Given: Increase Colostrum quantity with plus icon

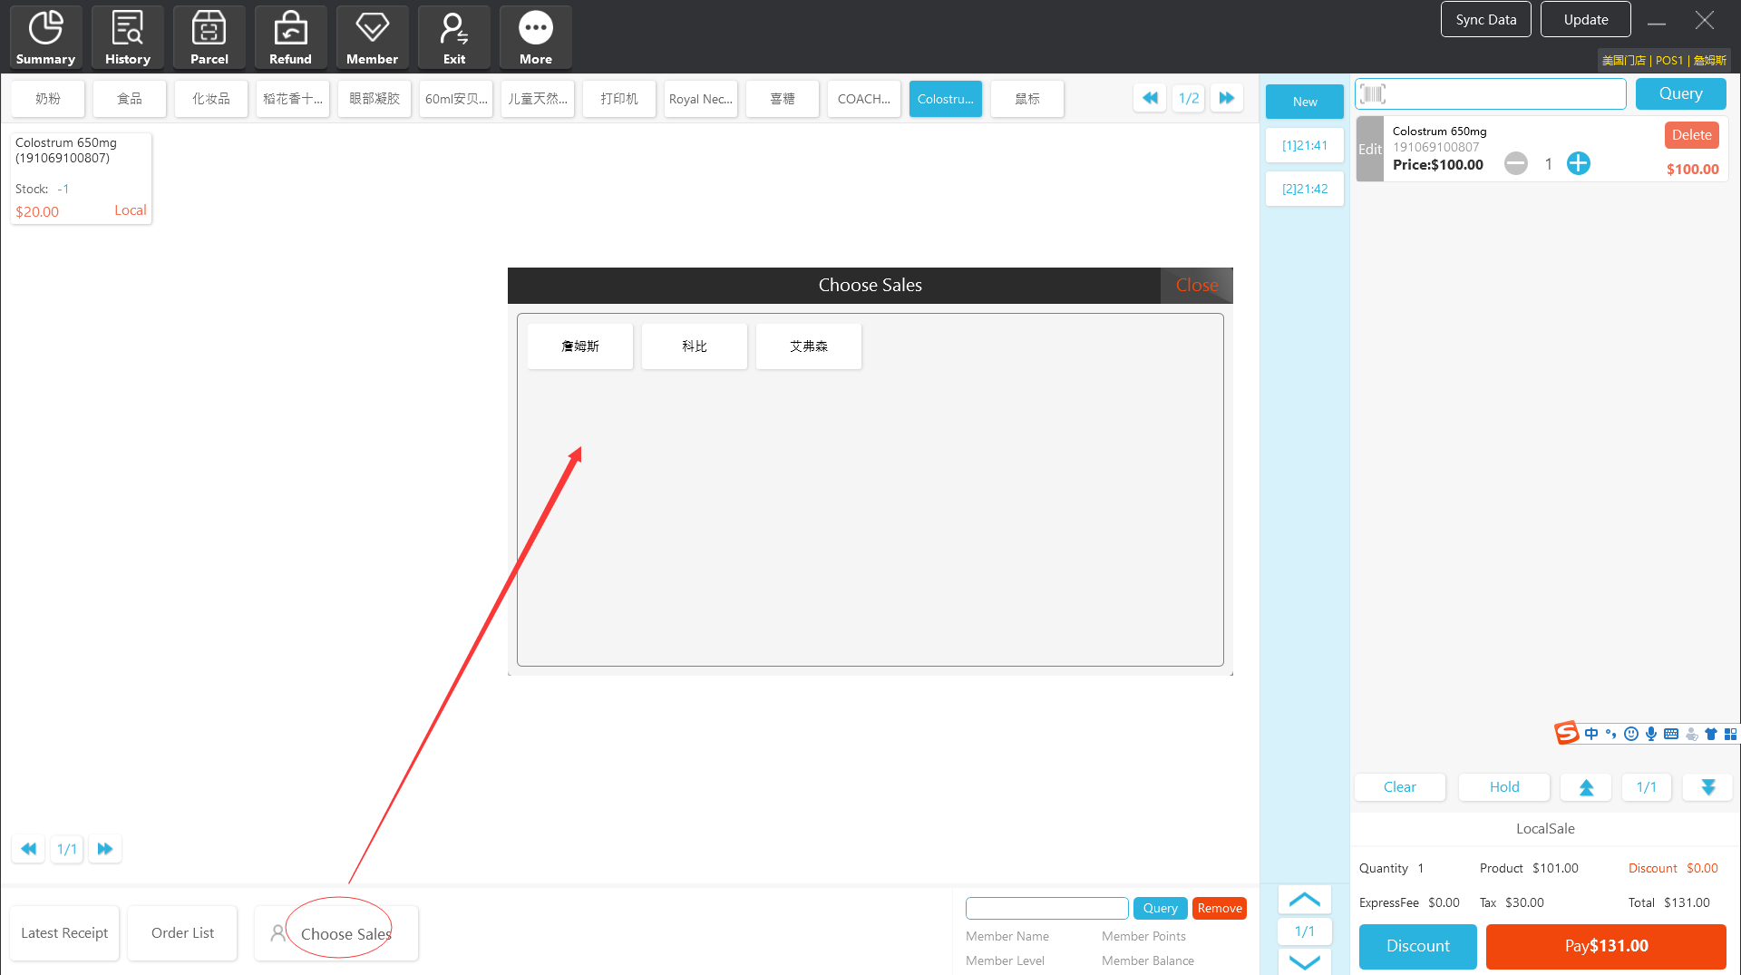Looking at the screenshot, I should coord(1578,163).
